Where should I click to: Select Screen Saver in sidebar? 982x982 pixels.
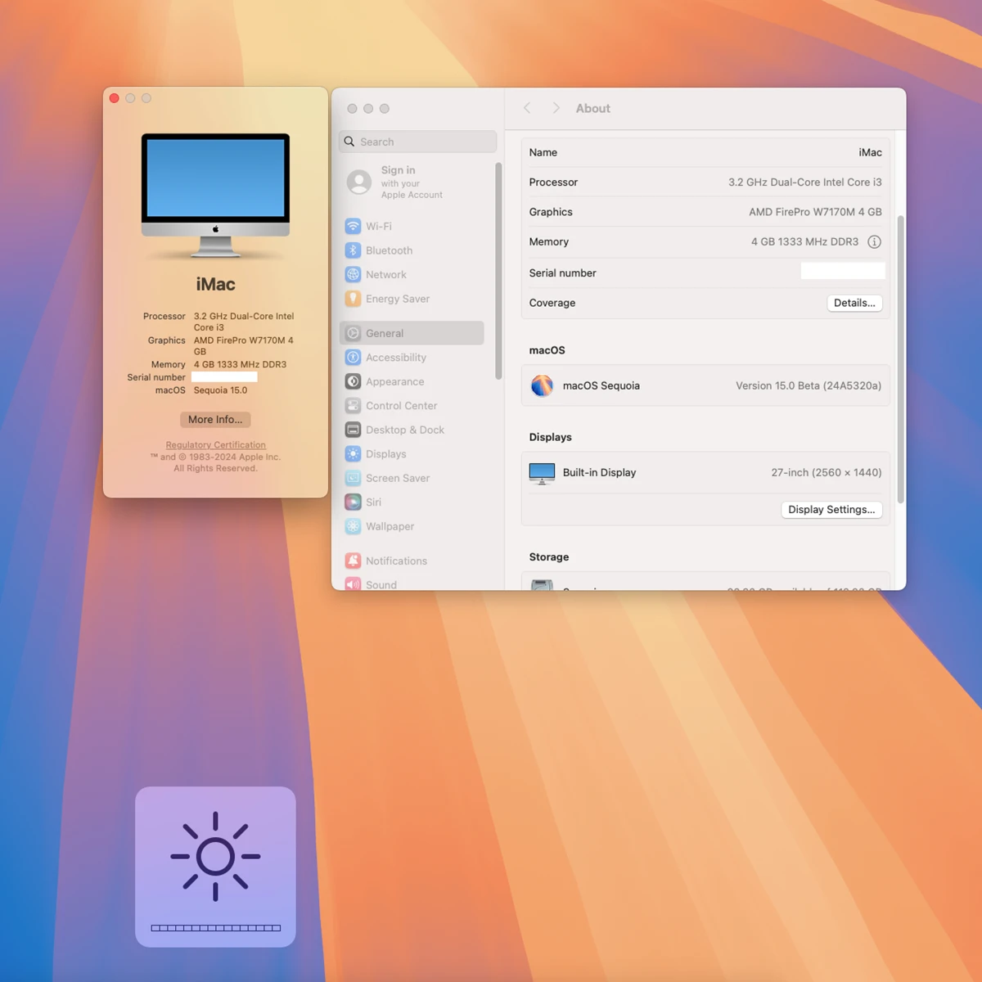click(x=412, y=478)
